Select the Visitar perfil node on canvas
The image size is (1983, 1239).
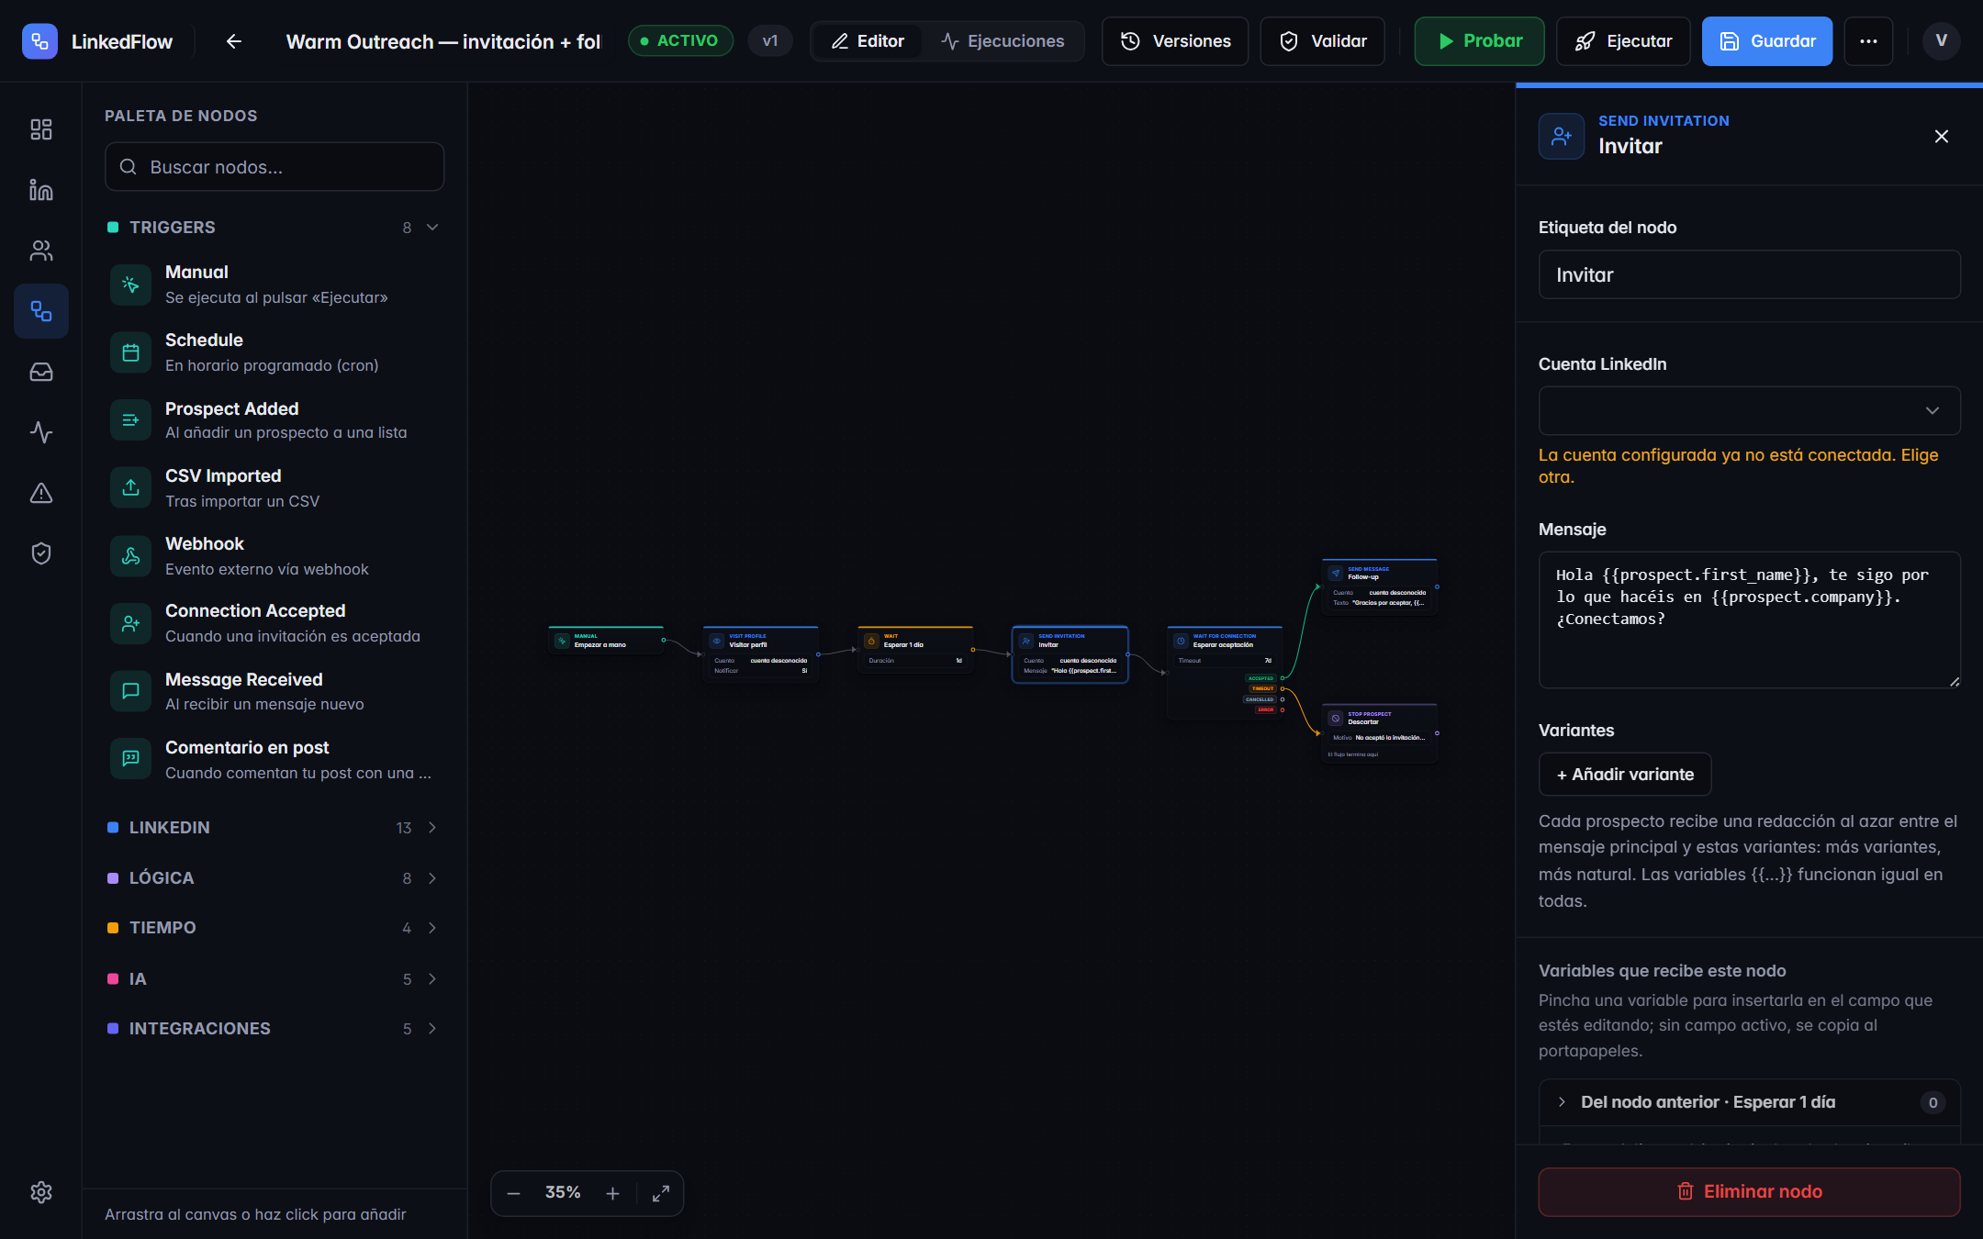tap(760, 653)
